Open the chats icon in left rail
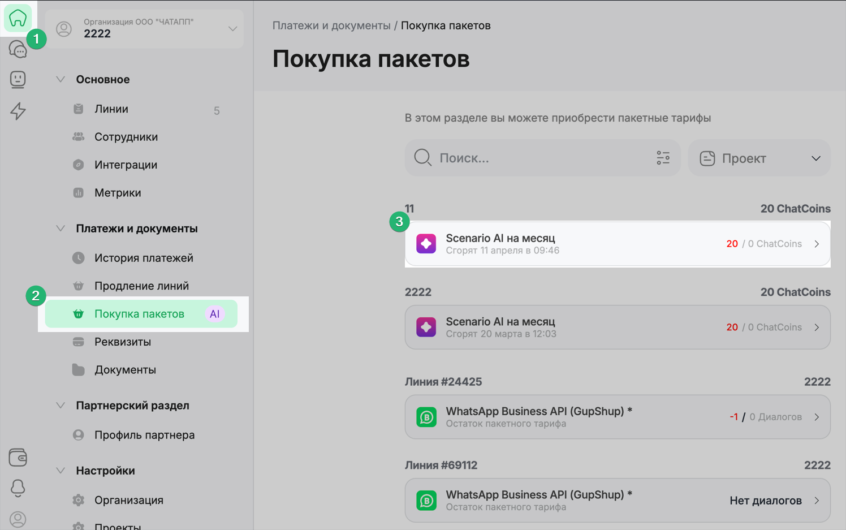Image resolution: width=846 pixels, height=530 pixels. click(18, 50)
